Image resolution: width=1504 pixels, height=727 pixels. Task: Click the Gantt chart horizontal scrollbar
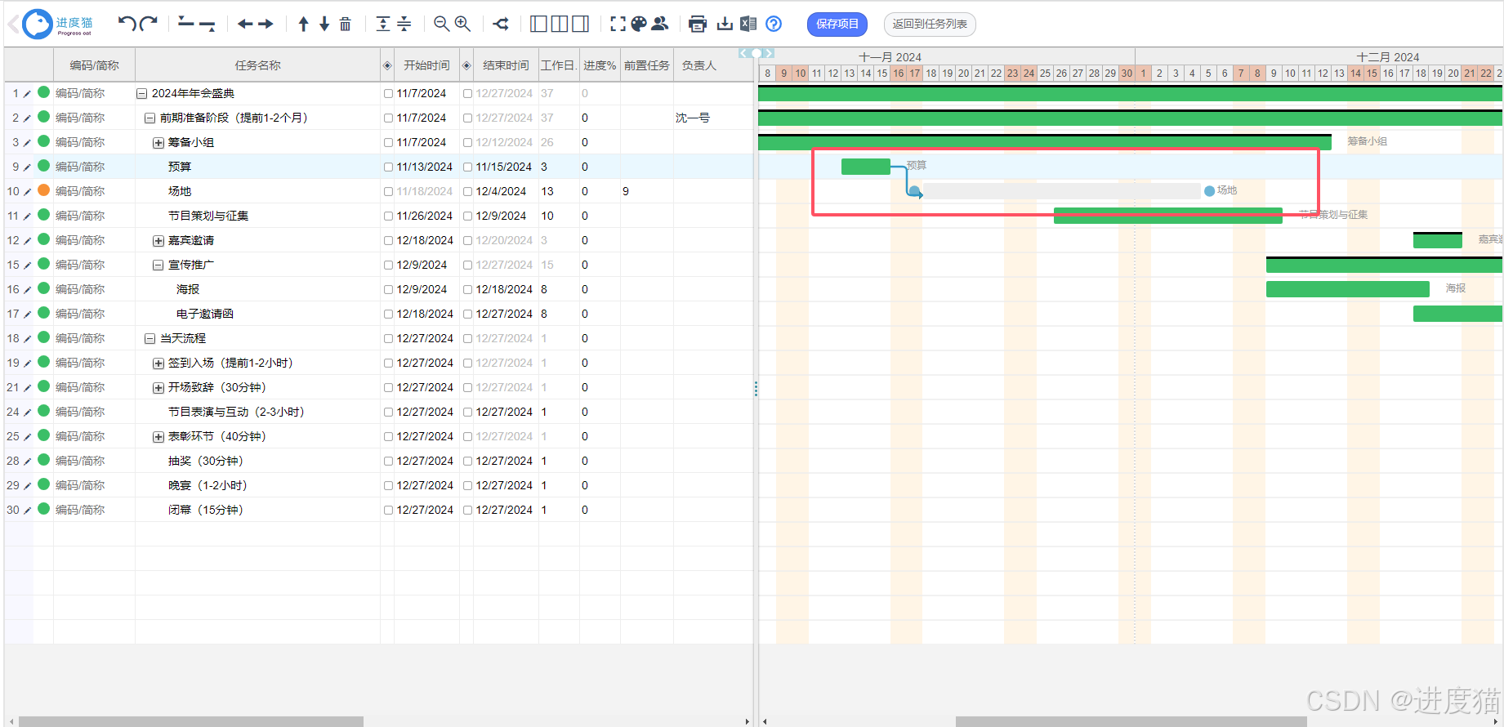1131,721
